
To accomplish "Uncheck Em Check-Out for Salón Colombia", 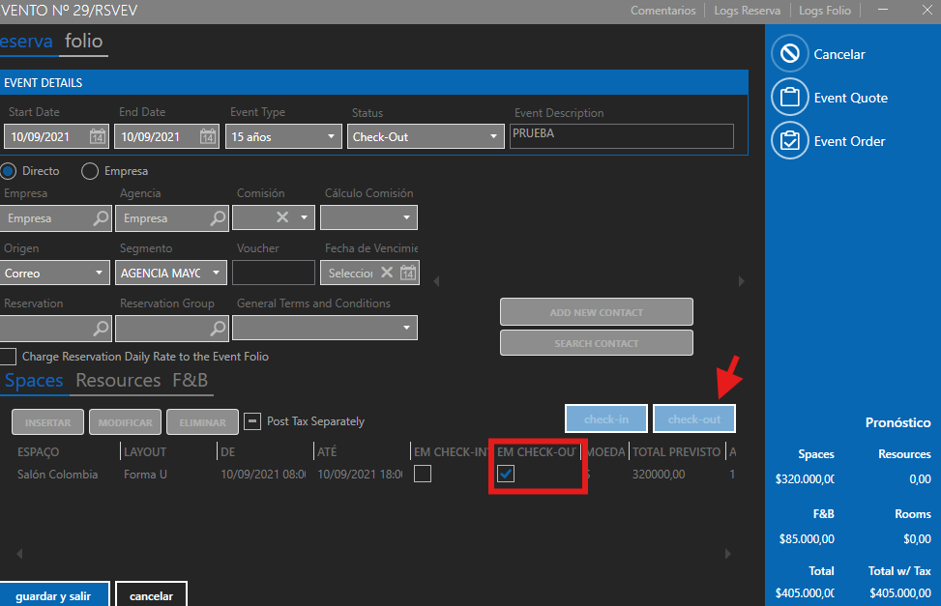I will tap(506, 474).
